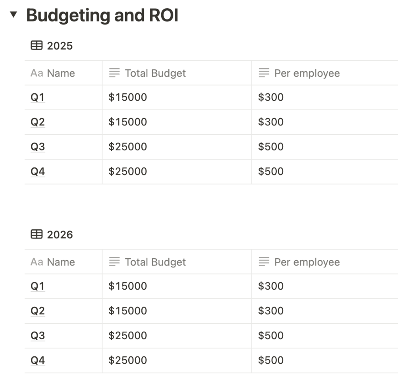Viewport: 398px width, 377px height.
Task: Open the Q2 page in the 2025 table
Action: coord(38,122)
